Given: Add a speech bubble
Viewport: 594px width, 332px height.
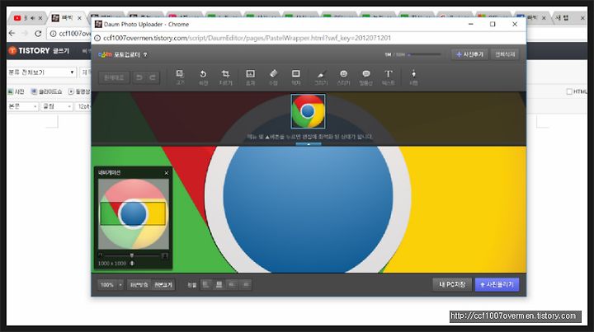Looking at the screenshot, I should [366, 77].
